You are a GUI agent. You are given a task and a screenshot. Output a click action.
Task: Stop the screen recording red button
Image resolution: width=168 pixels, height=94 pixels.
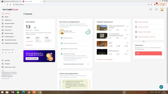(x=156, y=3)
